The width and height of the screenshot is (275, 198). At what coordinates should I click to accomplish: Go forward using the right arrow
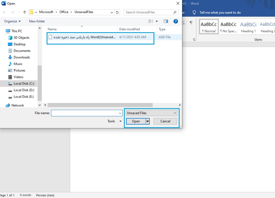(12, 12)
